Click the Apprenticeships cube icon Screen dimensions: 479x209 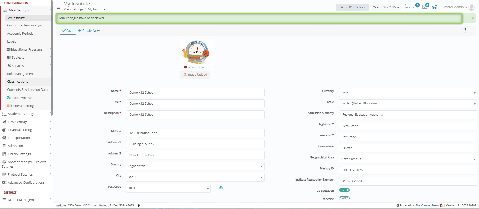[4, 162]
